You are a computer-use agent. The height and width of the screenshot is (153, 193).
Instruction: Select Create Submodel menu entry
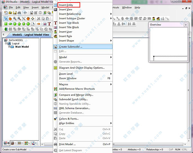(83, 47)
